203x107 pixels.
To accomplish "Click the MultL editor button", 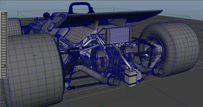I will (x=3, y=53).
